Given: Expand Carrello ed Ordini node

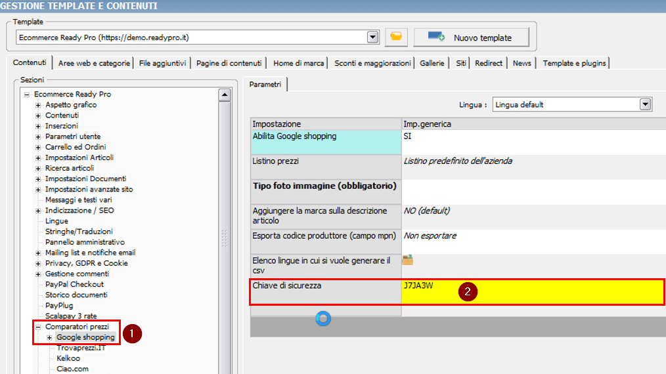Looking at the screenshot, I should pos(38,148).
